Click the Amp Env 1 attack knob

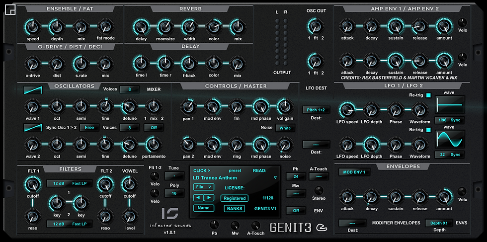coord(347,26)
